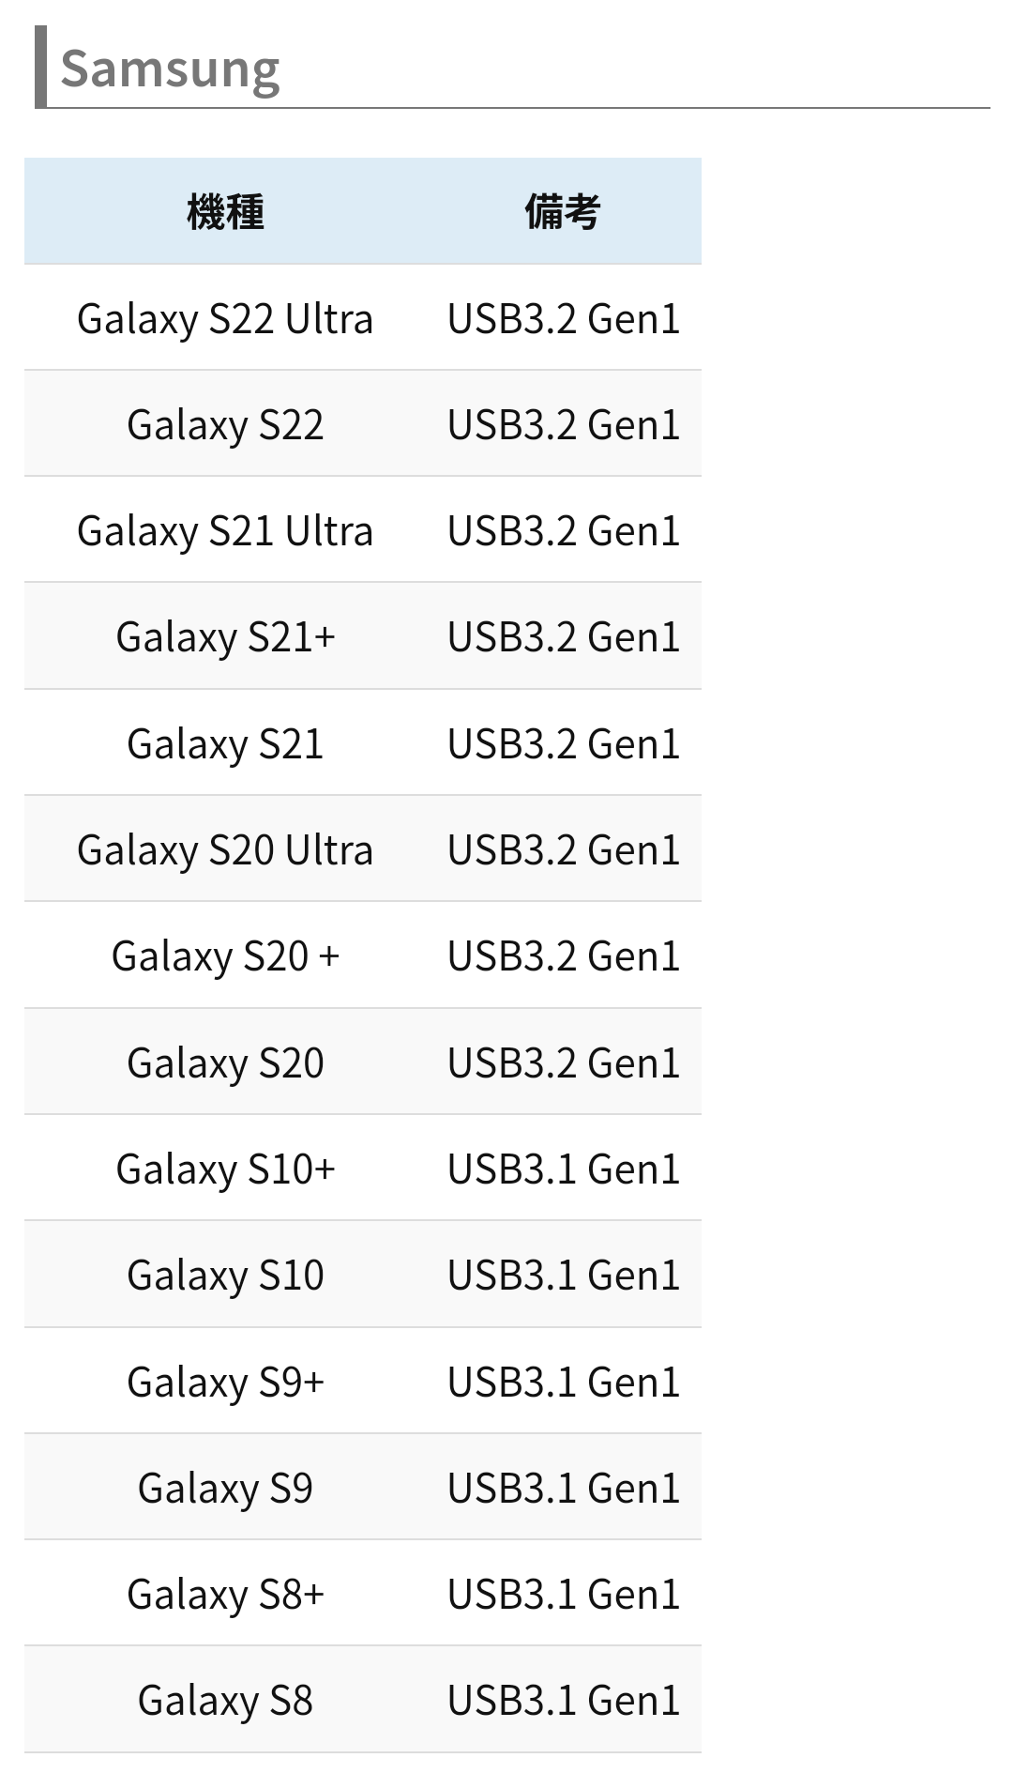Select the Galaxy S9 model cell

click(225, 1489)
